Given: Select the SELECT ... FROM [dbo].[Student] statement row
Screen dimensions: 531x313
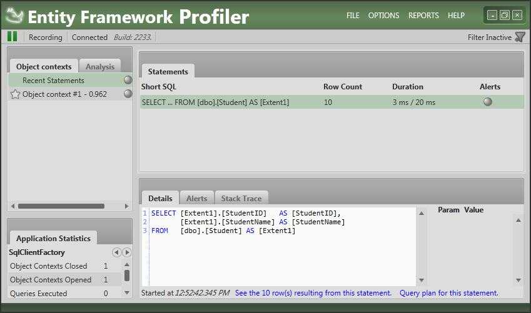Looking at the screenshot, I should point(332,102).
